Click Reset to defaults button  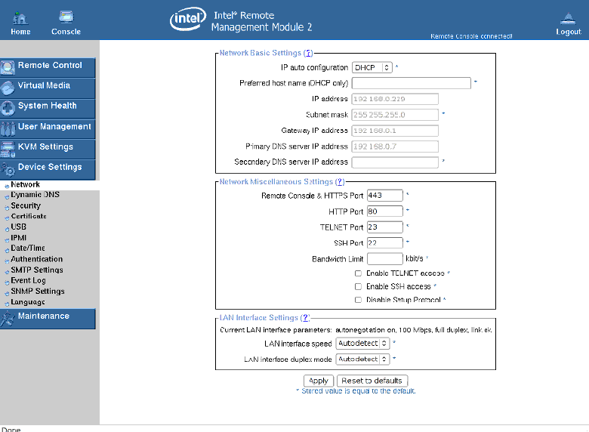tap(372, 381)
